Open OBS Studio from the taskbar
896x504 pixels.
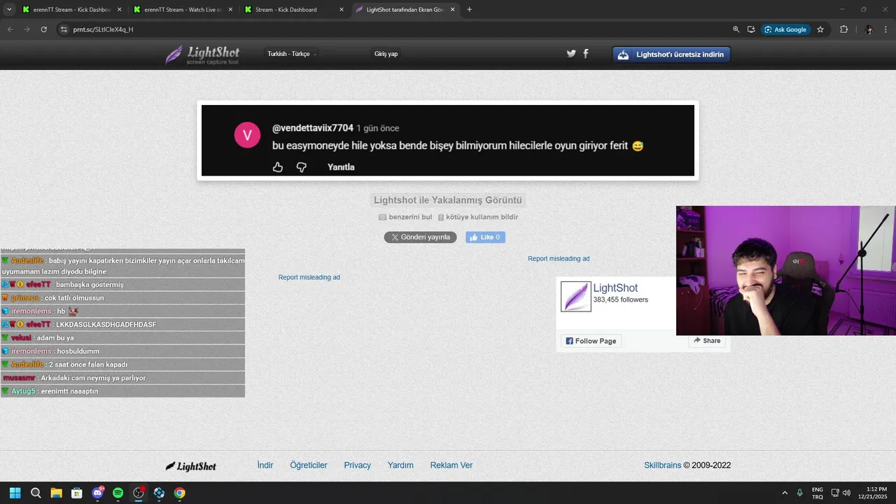139,493
